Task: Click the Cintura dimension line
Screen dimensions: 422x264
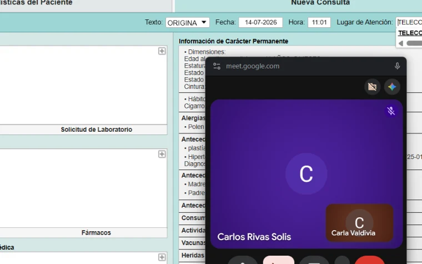Action: click(194, 87)
